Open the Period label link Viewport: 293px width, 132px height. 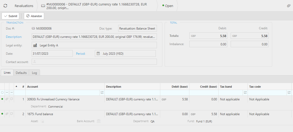tap(81, 53)
